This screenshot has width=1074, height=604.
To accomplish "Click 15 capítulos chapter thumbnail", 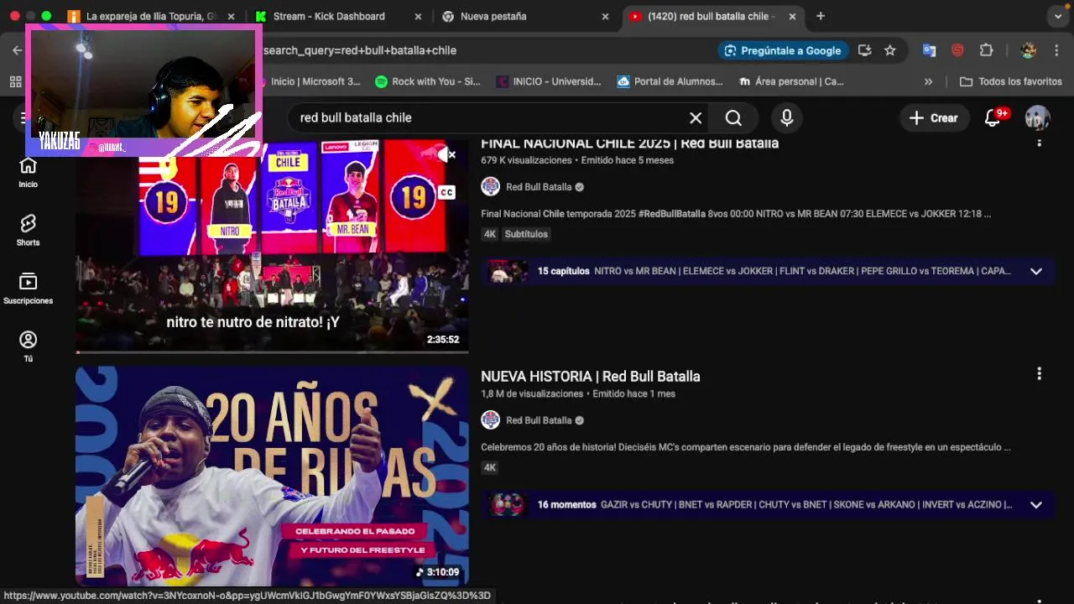I will 508,271.
